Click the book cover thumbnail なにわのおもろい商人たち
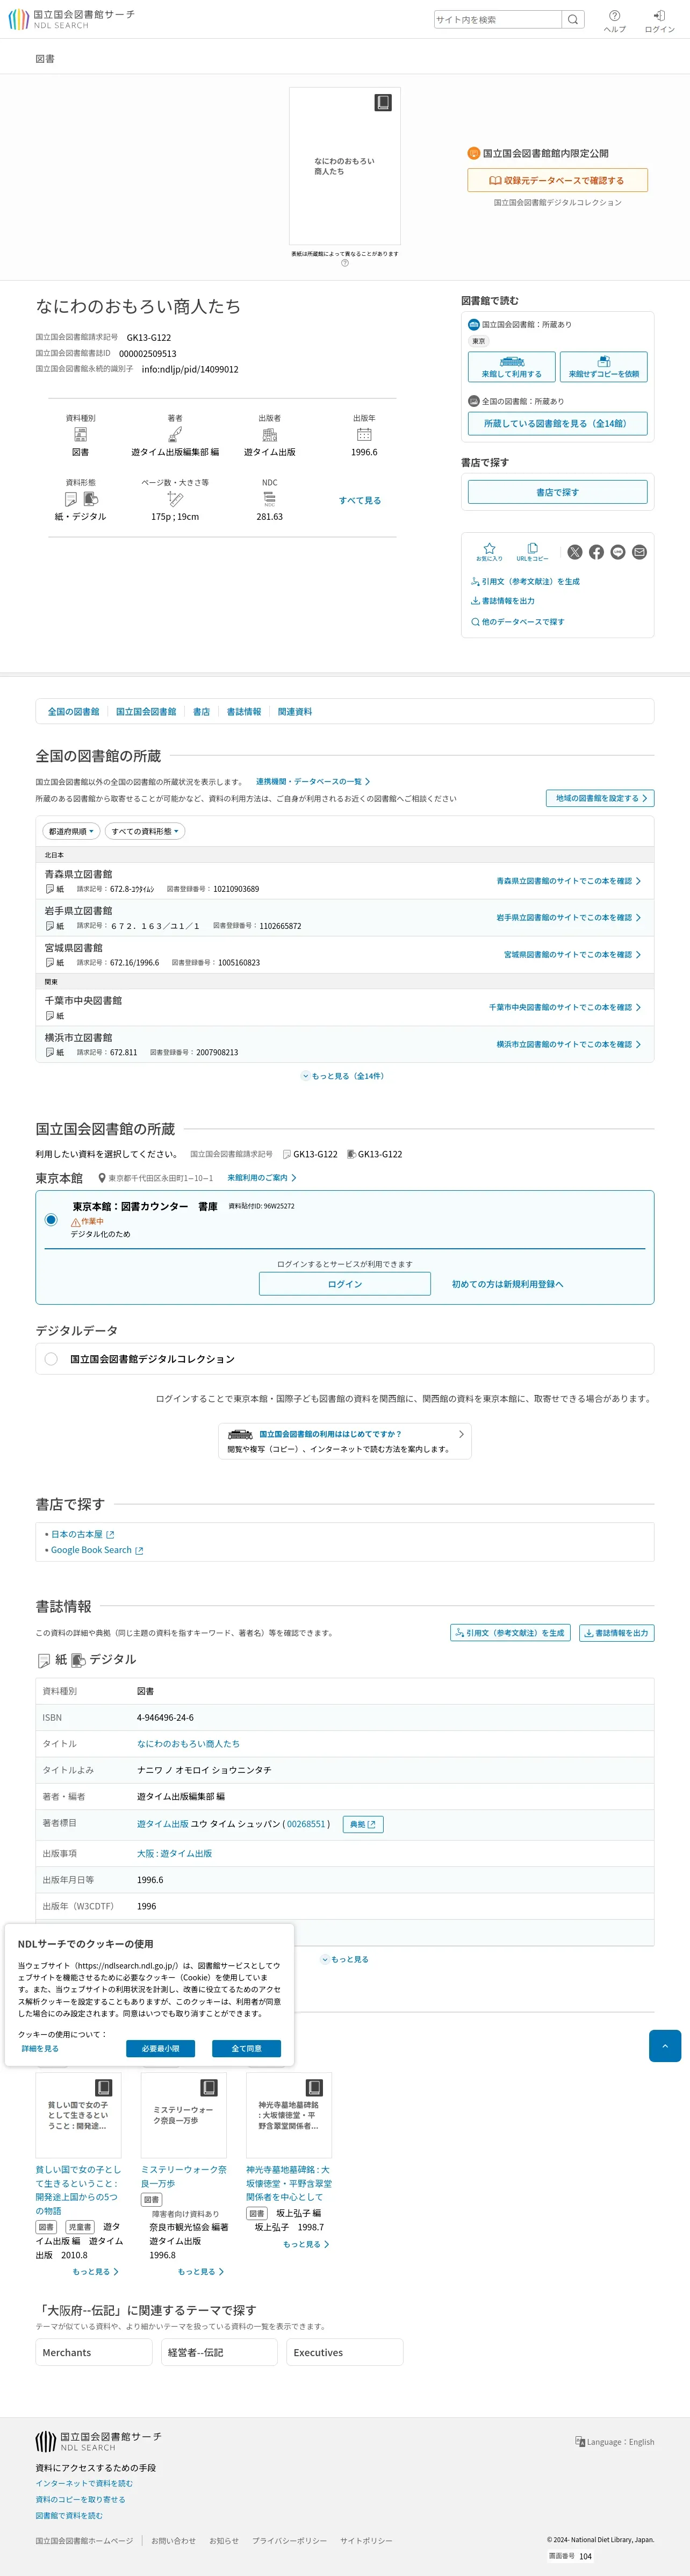This screenshot has width=690, height=2576. pyautogui.click(x=345, y=166)
